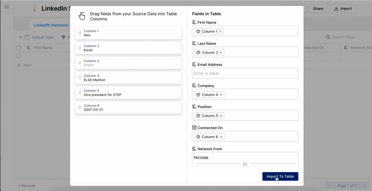Click text-type icon beside Last Name field label

(x=194, y=43)
